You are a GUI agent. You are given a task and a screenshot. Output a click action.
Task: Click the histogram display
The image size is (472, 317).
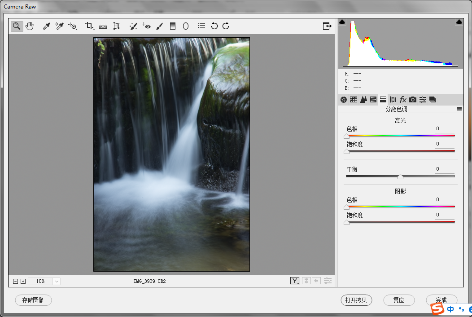pyautogui.click(x=401, y=44)
